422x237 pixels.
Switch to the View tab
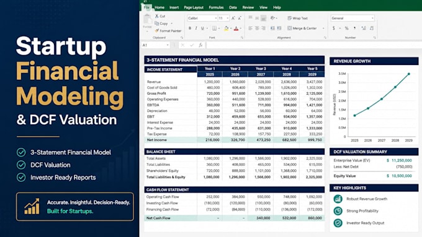[x=263, y=7]
